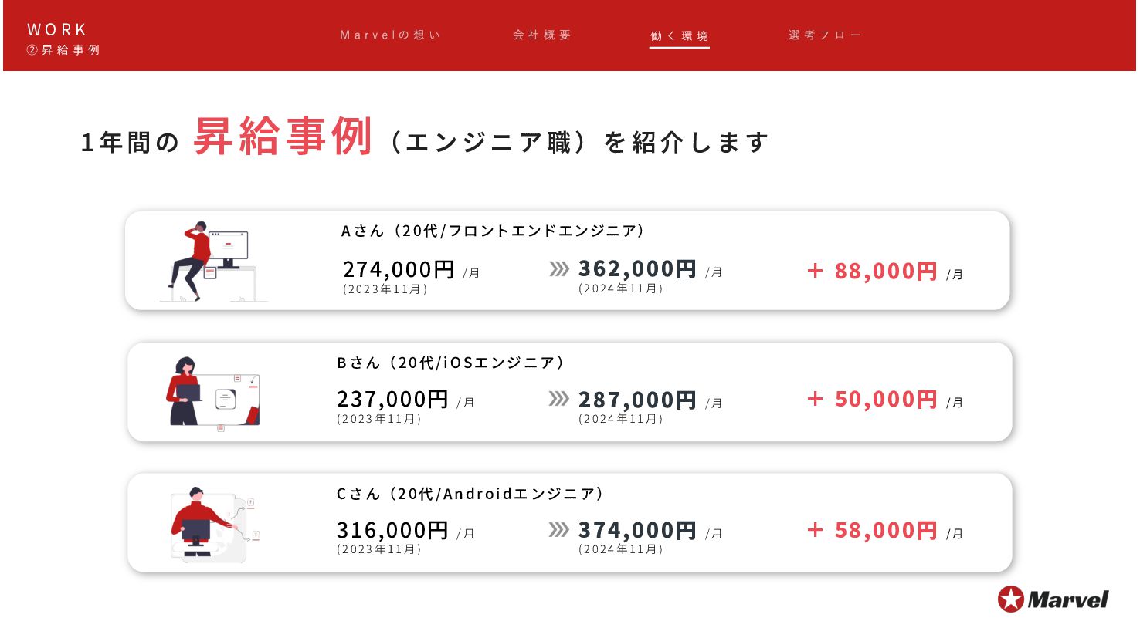Open the Marvelの想い tab
This screenshot has width=1140, height=638.
tap(390, 35)
